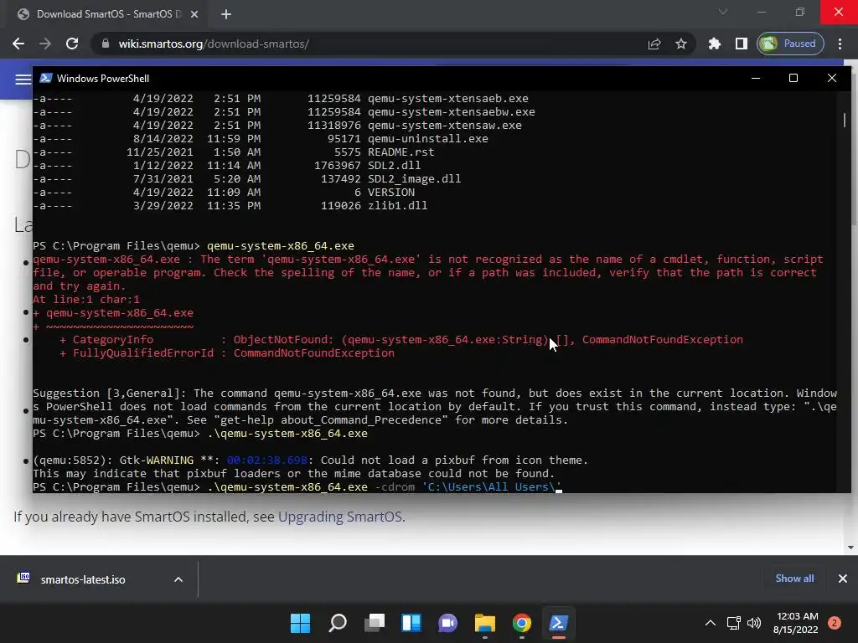This screenshot has height=643, width=858.
Task: Expand the smartos-latest.iso download options chevron
Action: click(x=178, y=579)
